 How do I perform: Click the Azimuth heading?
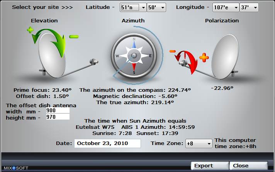(x=133, y=21)
